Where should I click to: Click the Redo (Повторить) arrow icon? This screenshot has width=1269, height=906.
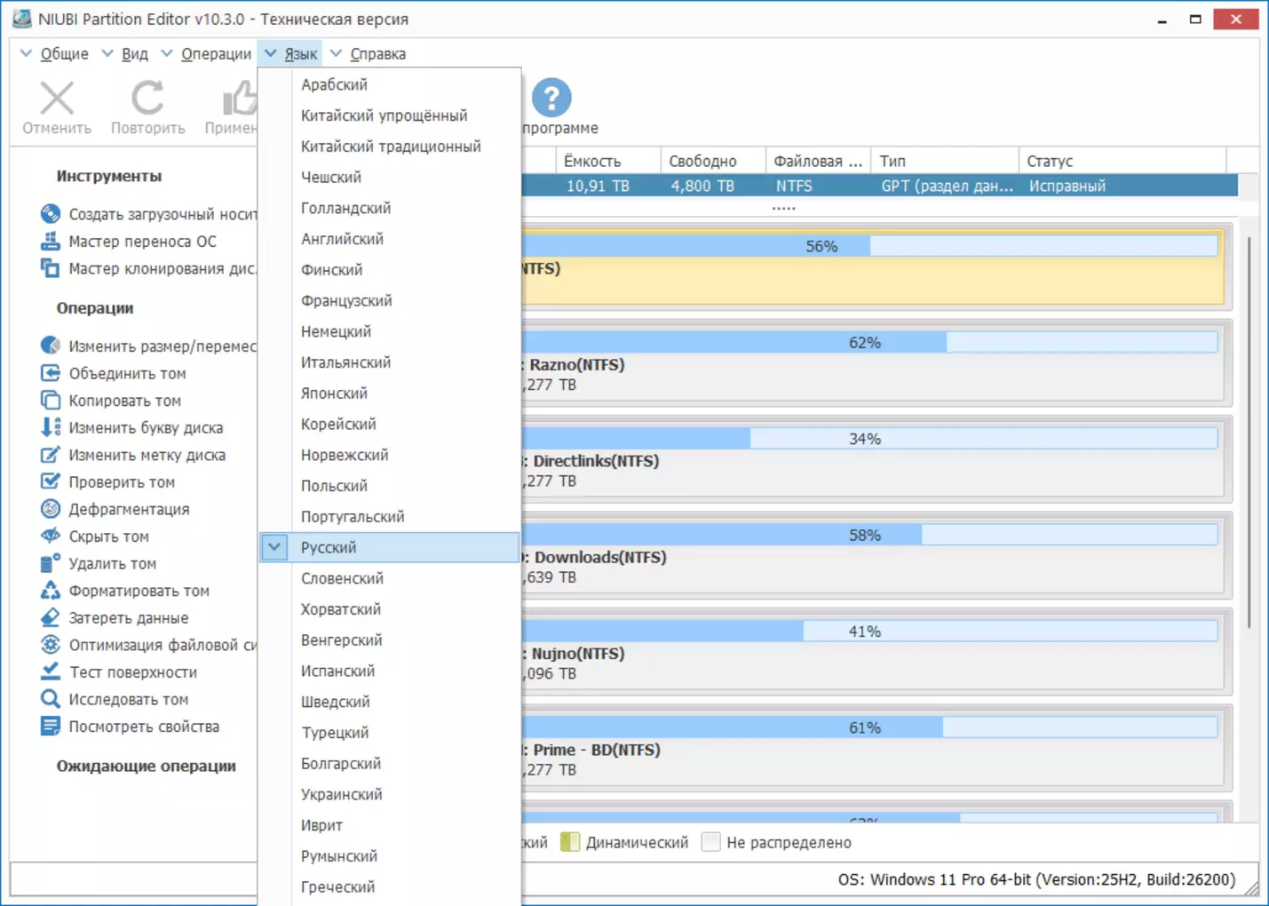pos(147,99)
